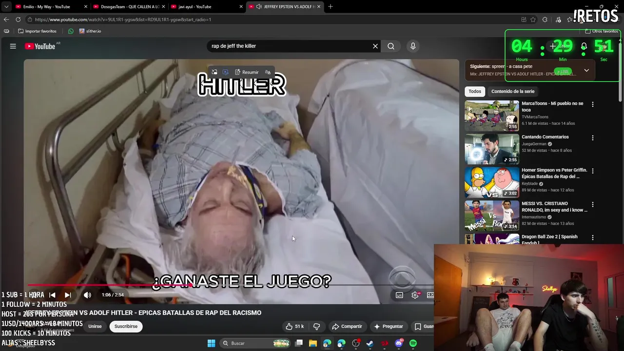Reload the page with the refresh icon
The image size is (624, 351).
point(18,19)
